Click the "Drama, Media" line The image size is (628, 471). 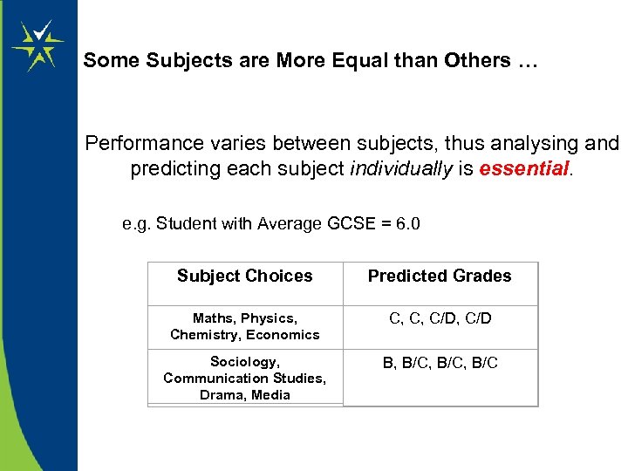pyautogui.click(x=244, y=394)
